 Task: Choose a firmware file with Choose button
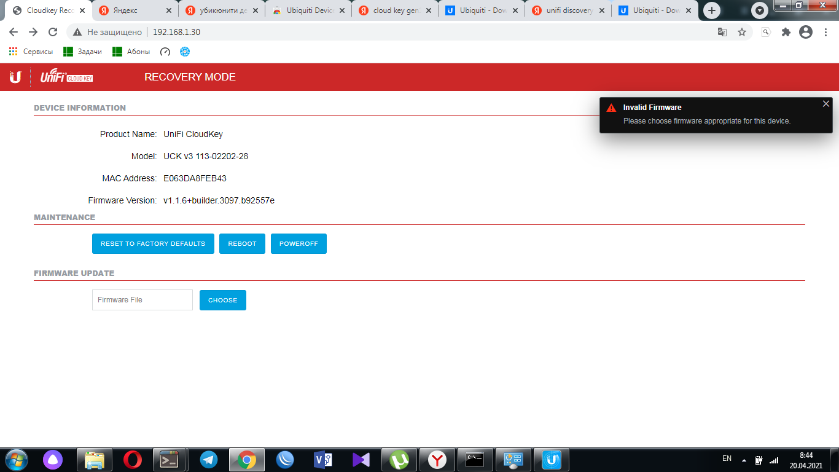click(x=222, y=301)
